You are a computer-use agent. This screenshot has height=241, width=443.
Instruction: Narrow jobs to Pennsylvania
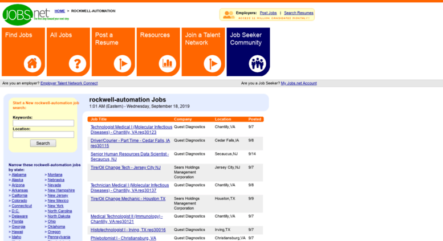pyautogui.click(x=59, y=237)
